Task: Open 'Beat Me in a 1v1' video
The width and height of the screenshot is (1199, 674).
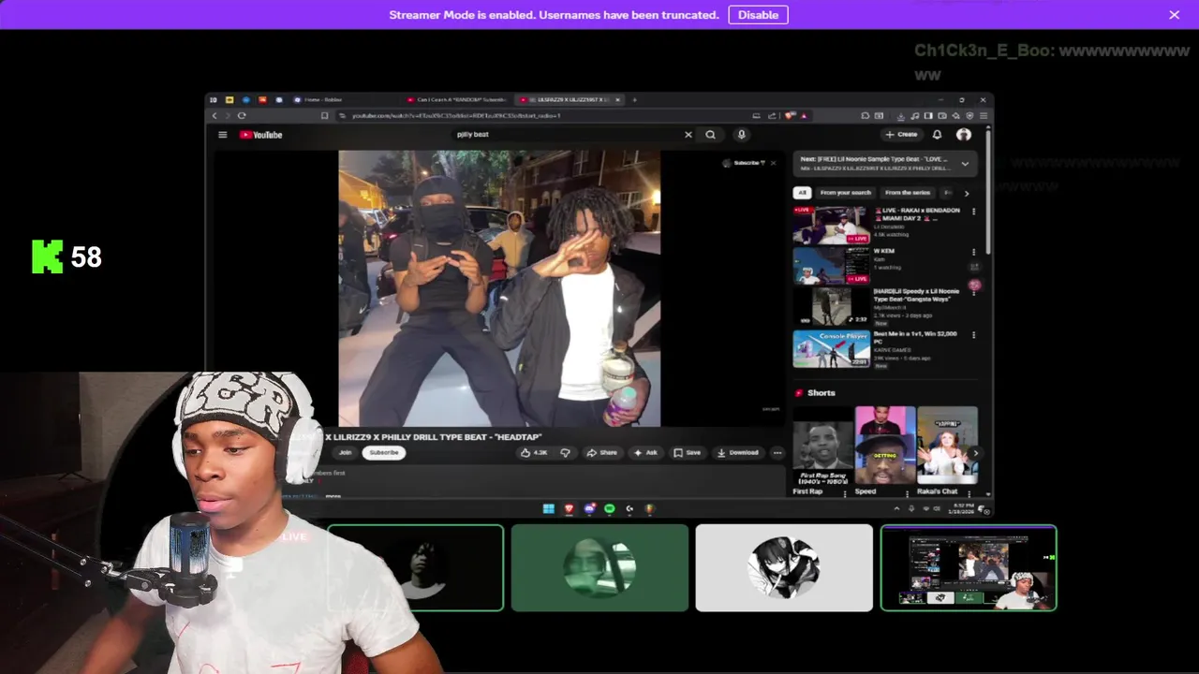Action: (x=831, y=349)
